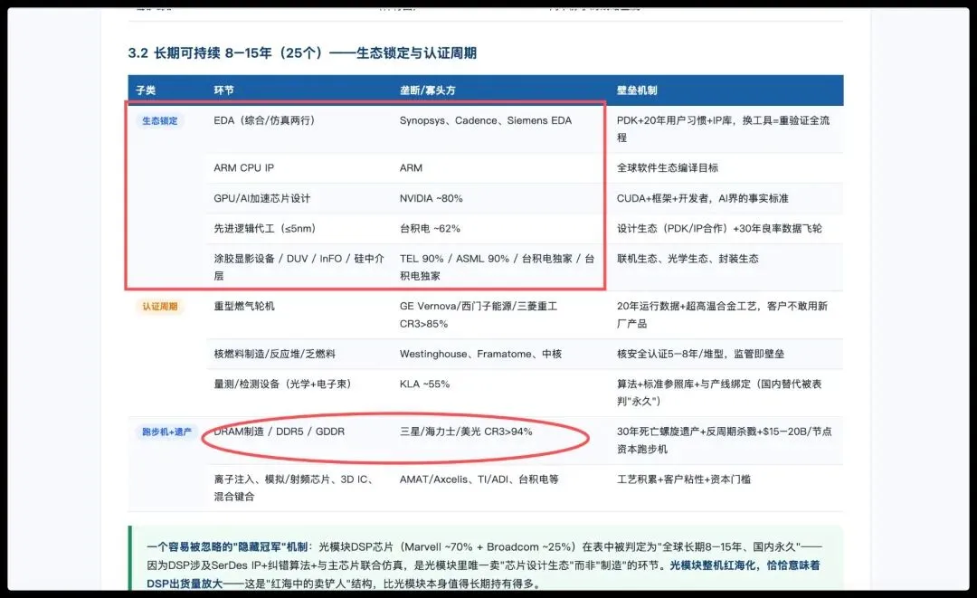The image size is (977, 598).
Task: Select the '核燃料制造/反应堆/乏燃料' cell
Action: 274,354
